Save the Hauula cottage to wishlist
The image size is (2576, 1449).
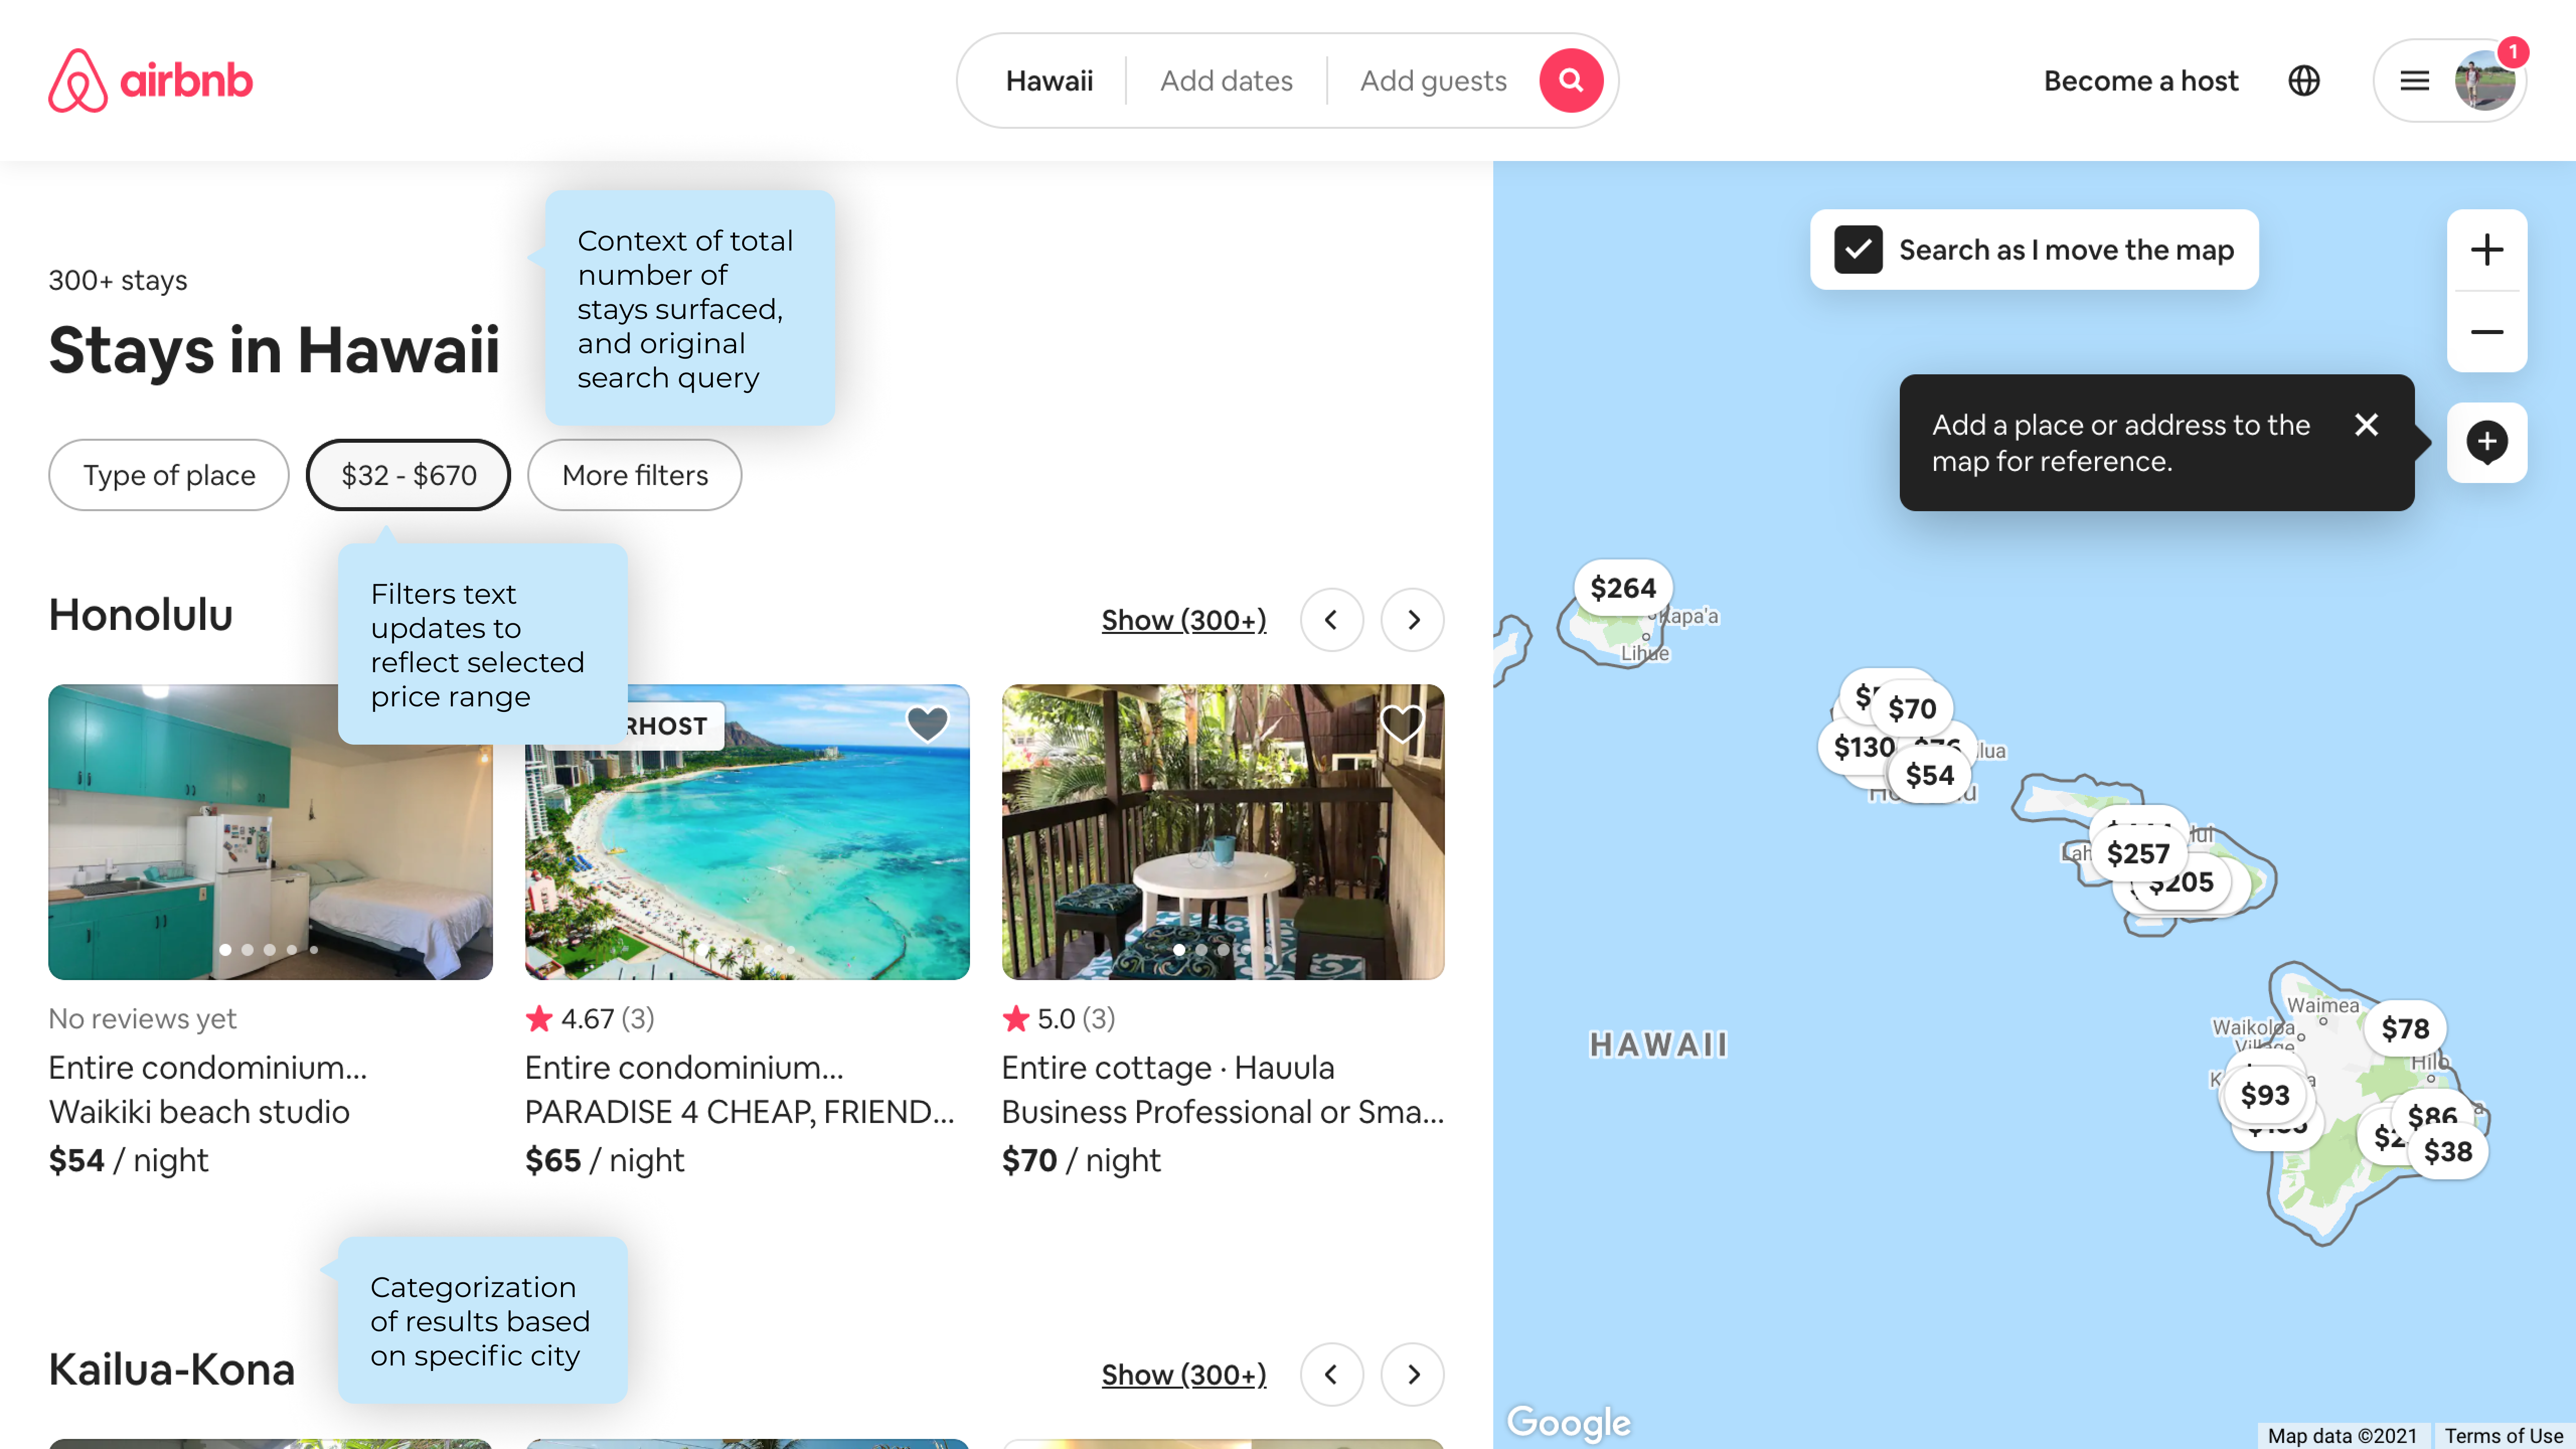1402,723
